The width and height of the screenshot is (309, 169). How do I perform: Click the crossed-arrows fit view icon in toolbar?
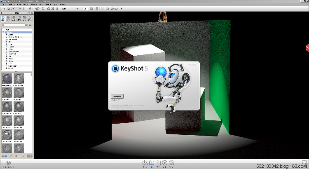coord(53,9)
